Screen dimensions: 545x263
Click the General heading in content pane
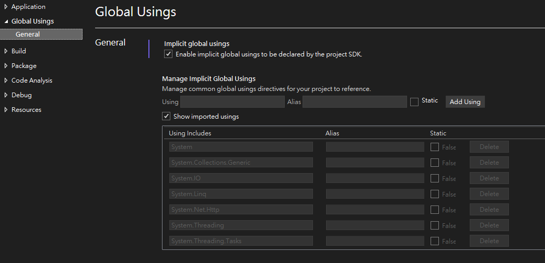[x=110, y=43]
